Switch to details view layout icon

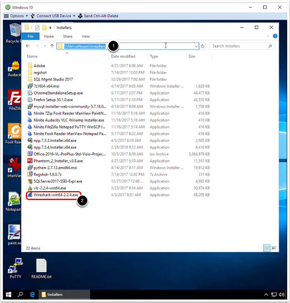point(267,248)
